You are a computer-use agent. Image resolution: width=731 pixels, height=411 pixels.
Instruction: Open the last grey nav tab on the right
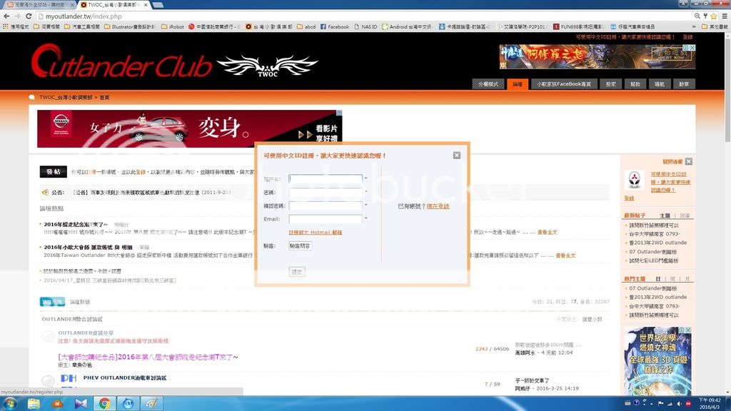point(684,84)
